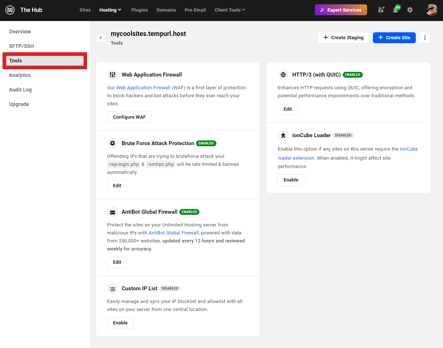Click the Create Site button
The width and height of the screenshot is (443, 348).
tap(394, 38)
